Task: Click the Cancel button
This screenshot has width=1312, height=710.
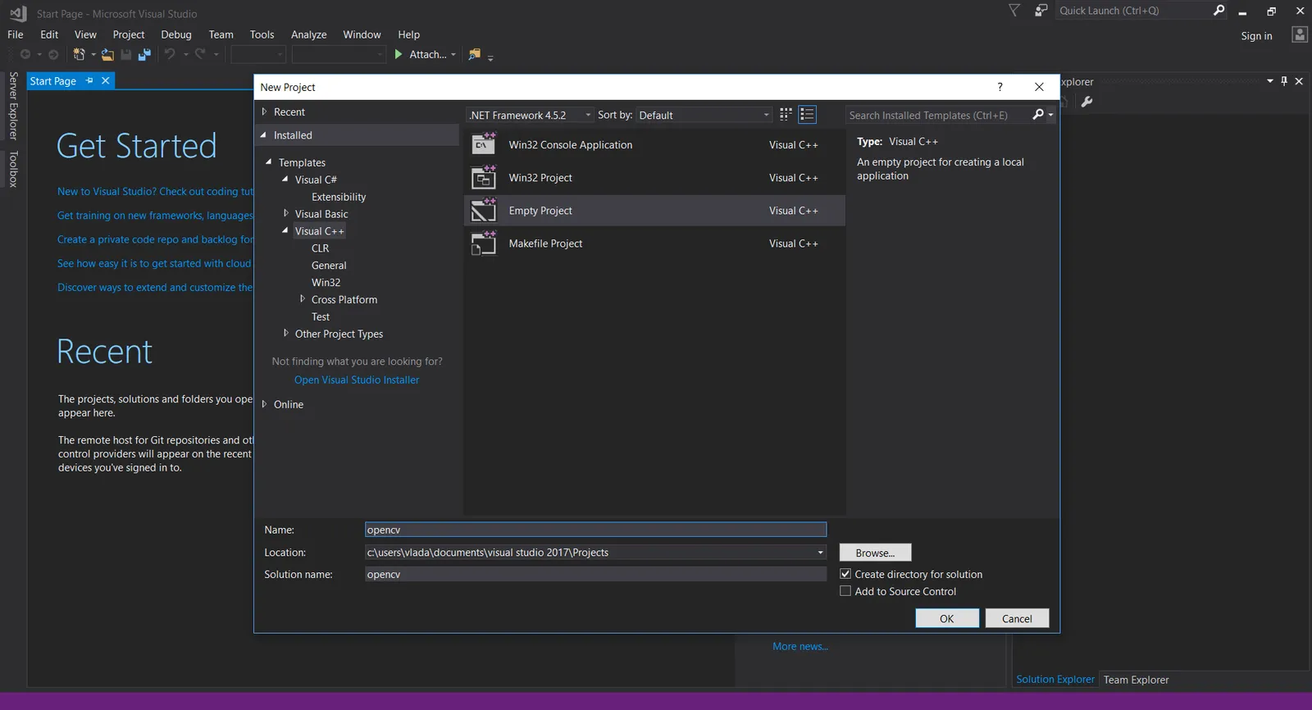Action: pos(1017,618)
